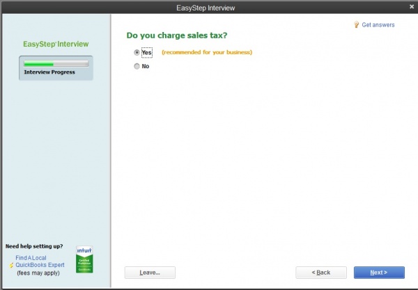
Task: Go back with the Back button
Action: point(321,273)
